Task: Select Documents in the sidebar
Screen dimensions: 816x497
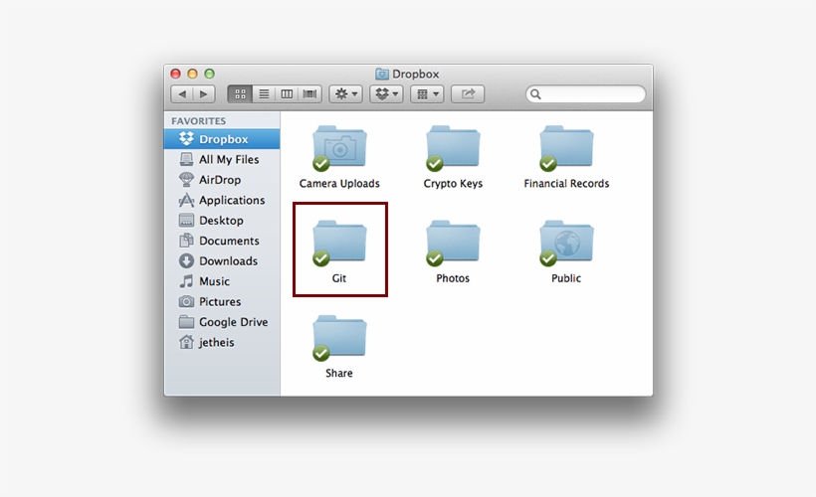Action: coord(222,241)
